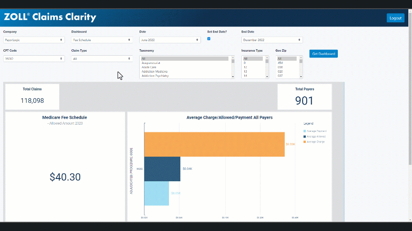
Task: Select 12 in the Insurance Type list
Action: pos(253,67)
